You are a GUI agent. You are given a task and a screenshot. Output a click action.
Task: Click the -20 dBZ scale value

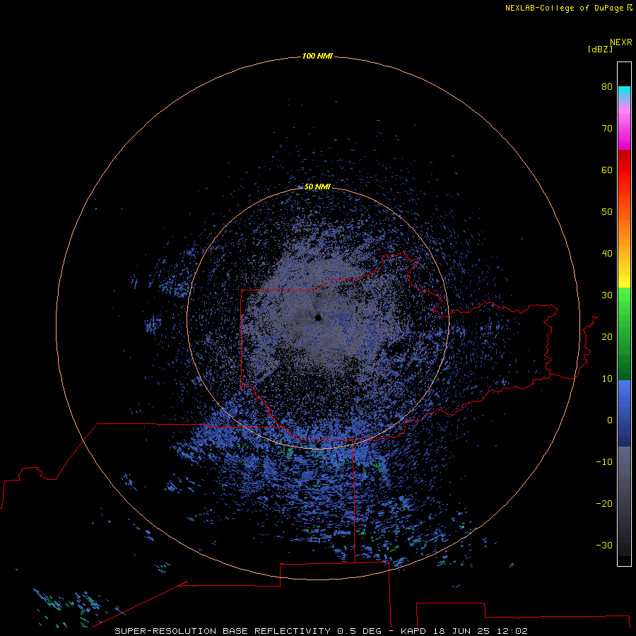tap(604, 504)
